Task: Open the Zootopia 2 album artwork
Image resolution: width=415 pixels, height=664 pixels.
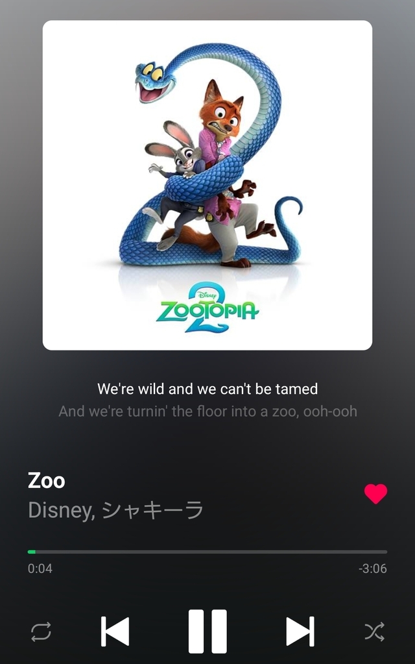Action: point(207,185)
